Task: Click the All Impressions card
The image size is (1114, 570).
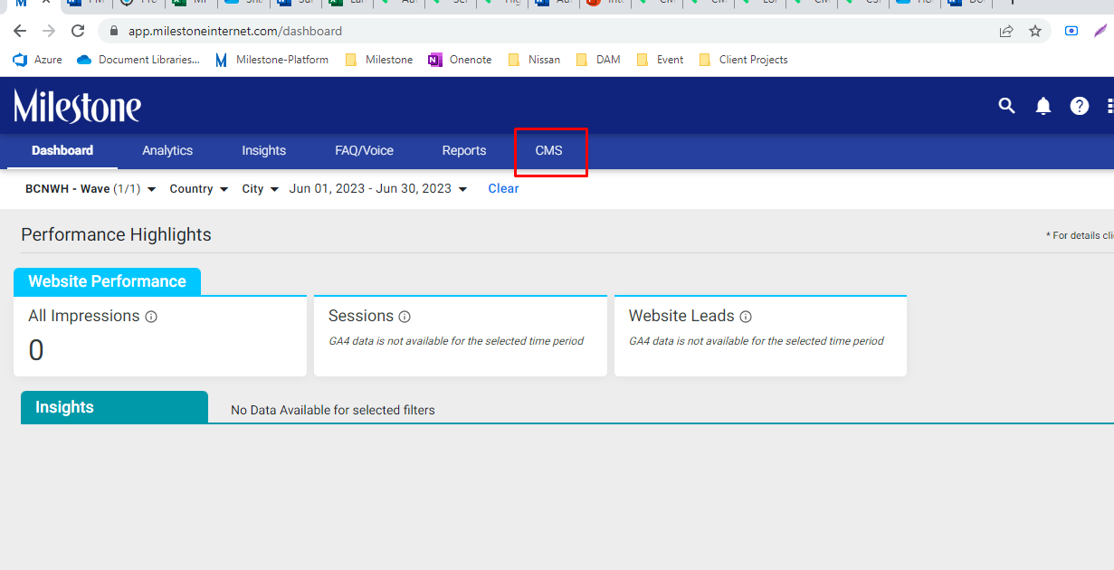Action: tap(160, 336)
